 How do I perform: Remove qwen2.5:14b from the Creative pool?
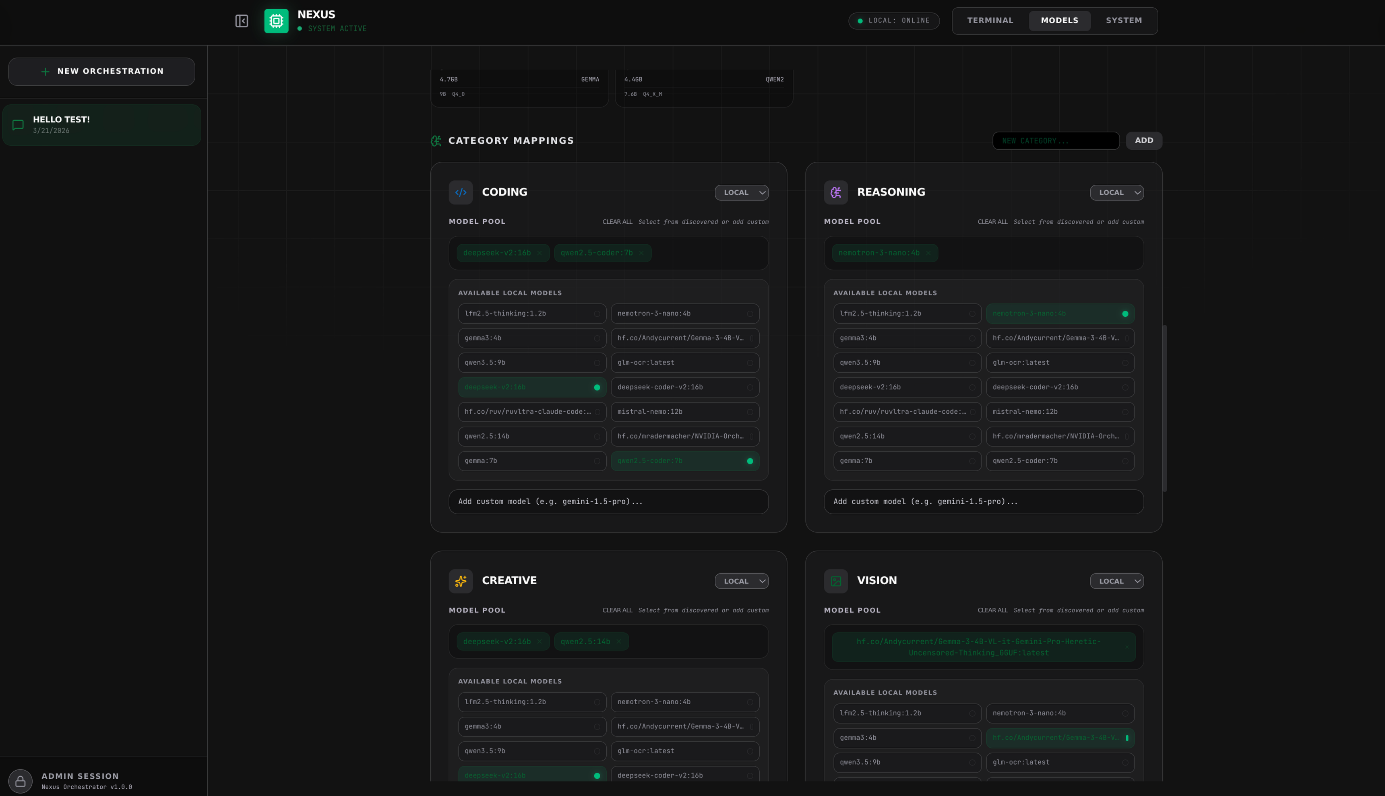(x=619, y=642)
